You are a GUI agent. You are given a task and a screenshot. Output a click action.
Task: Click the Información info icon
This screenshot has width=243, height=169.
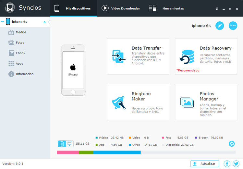pyautogui.click(x=11, y=74)
